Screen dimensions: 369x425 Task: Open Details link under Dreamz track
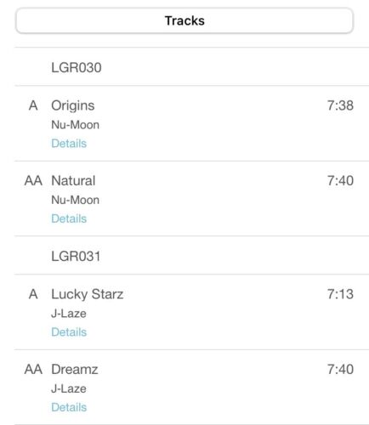(x=69, y=407)
